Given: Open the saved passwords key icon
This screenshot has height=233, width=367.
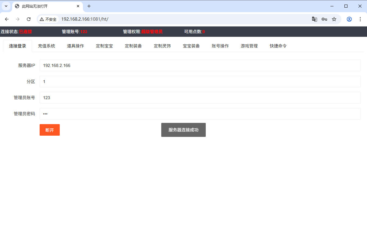Looking at the screenshot, I should (324, 19).
